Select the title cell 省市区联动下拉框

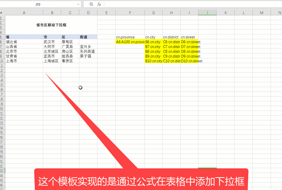[51, 25]
